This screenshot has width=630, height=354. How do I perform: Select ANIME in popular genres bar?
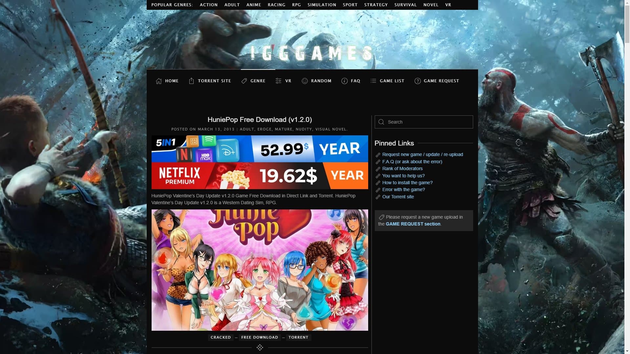(254, 5)
